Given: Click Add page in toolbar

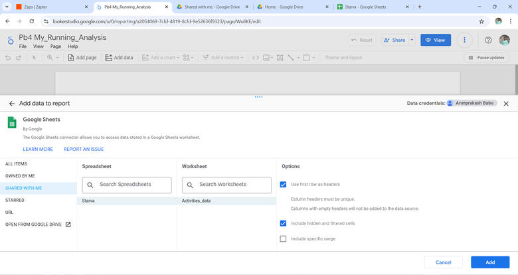Looking at the screenshot, I should pyautogui.click(x=82, y=58).
